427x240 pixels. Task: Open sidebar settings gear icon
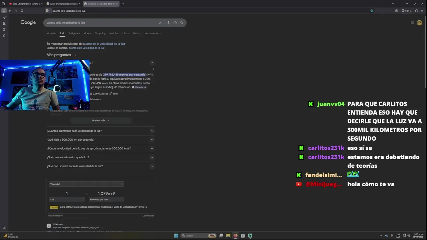[4, 228]
